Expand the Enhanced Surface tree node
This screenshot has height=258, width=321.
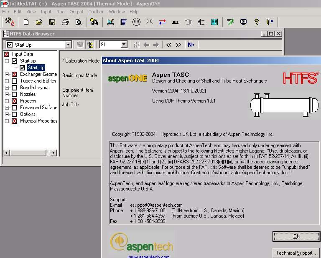(x=7, y=108)
